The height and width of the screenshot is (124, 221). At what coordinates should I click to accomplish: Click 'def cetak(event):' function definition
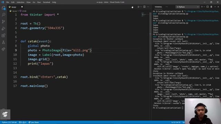click(36, 41)
